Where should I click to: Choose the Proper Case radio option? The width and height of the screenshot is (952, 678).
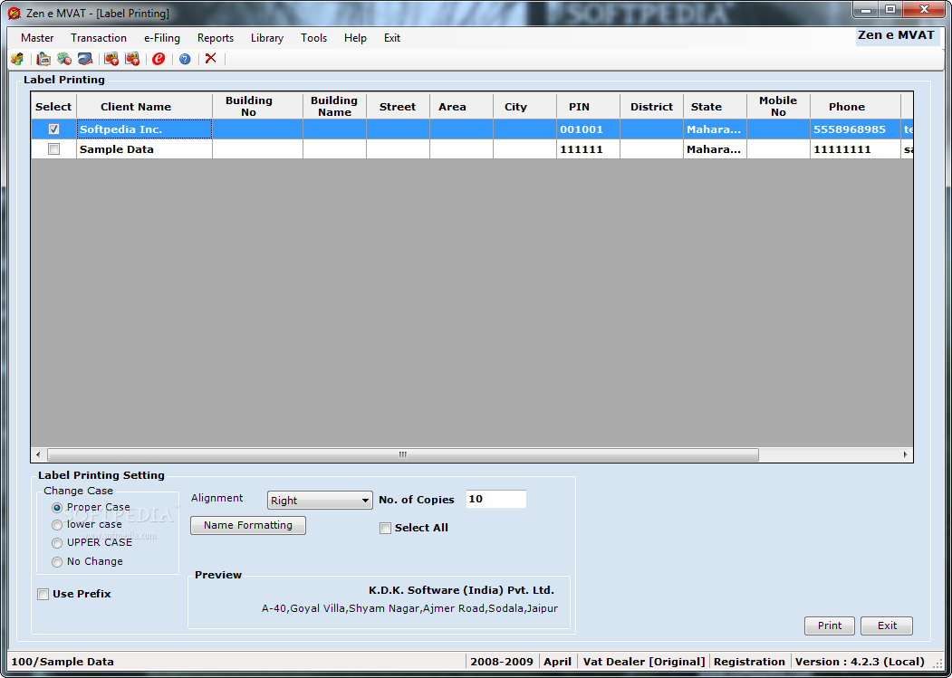[57, 508]
